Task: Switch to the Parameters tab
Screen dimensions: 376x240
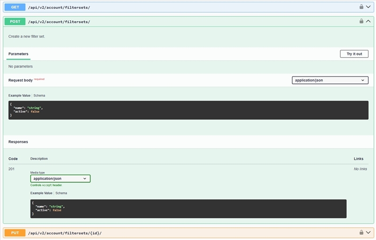Action: (x=18, y=54)
